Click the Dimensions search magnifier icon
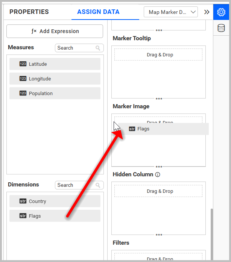 98,185
